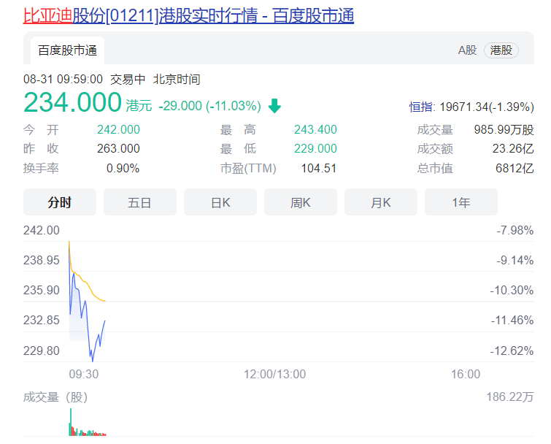Image resolution: width=551 pixels, height=444 pixels.
Task: Open the 恒指 index link
Action: pyautogui.click(x=420, y=107)
